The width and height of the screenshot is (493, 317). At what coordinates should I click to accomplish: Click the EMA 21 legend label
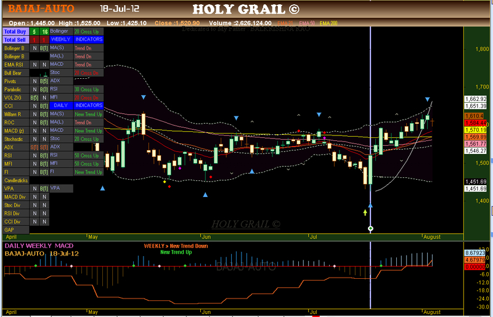click(x=285, y=23)
